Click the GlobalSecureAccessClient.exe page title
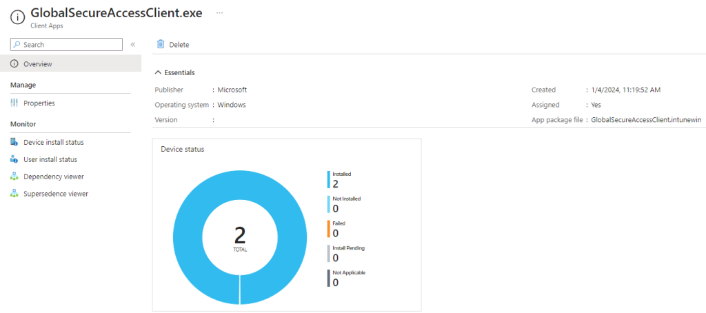 tap(116, 13)
